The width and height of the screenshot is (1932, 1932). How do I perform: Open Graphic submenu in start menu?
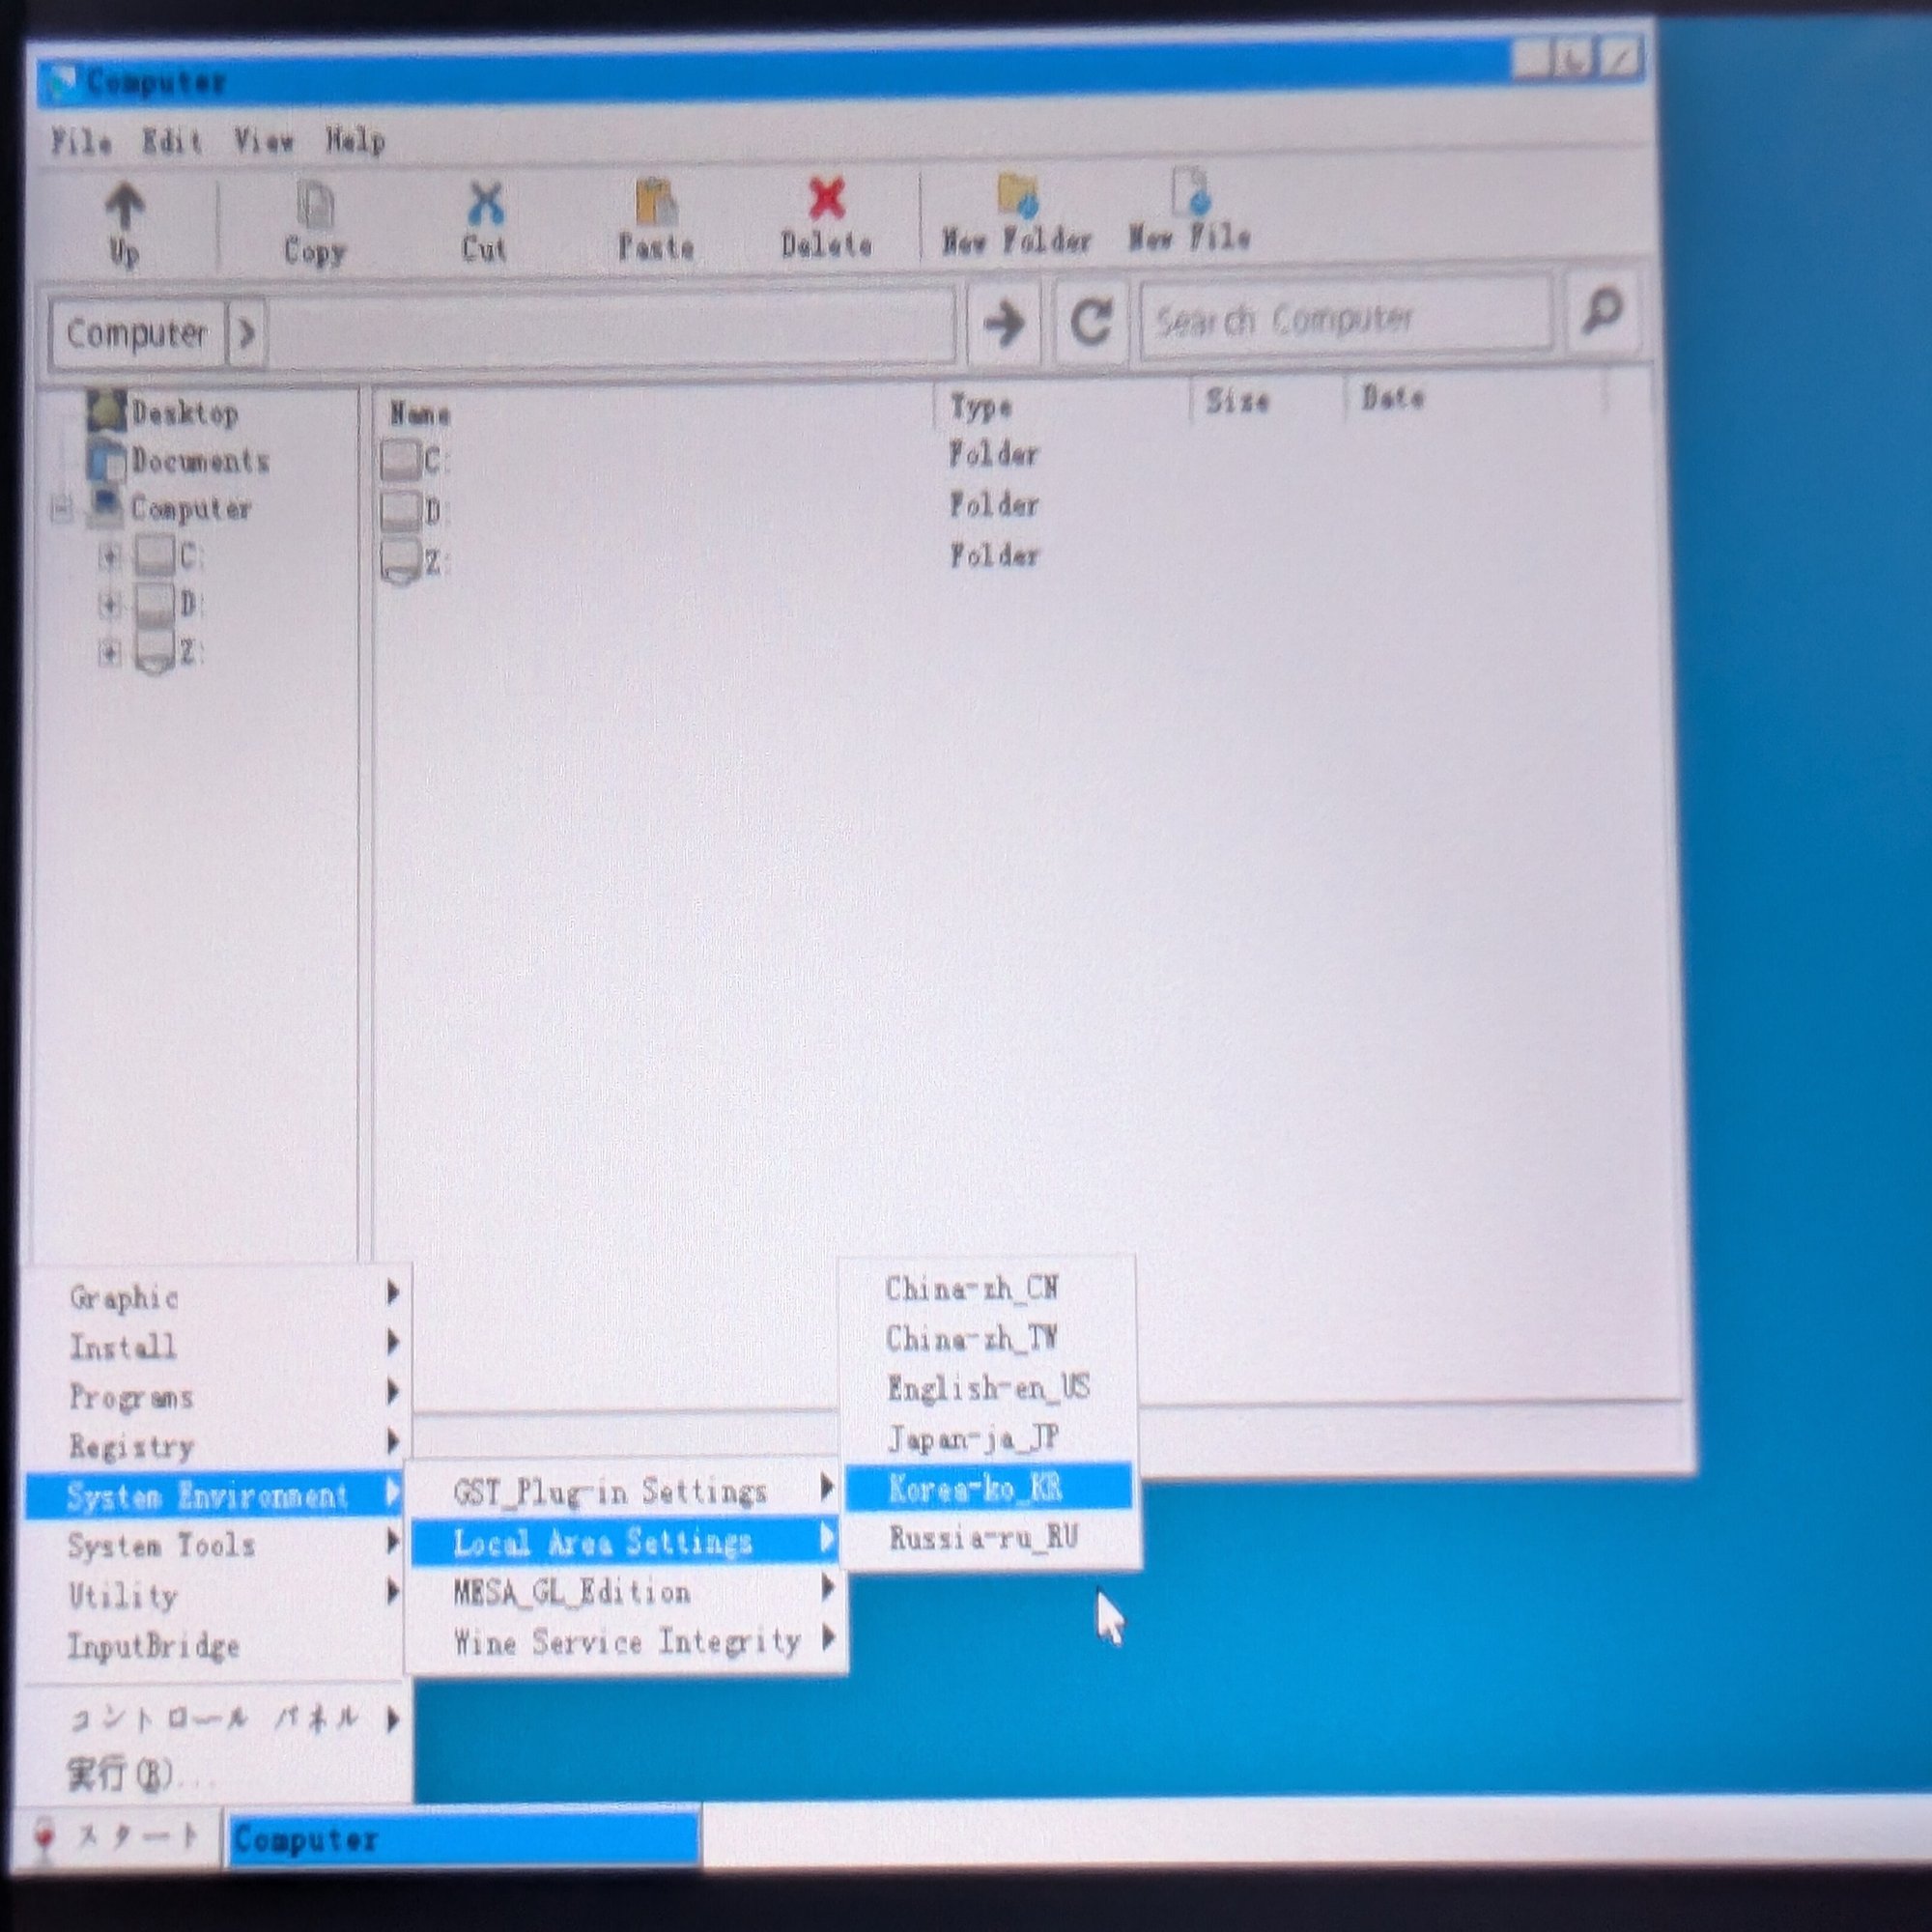click(x=217, y=1298)
